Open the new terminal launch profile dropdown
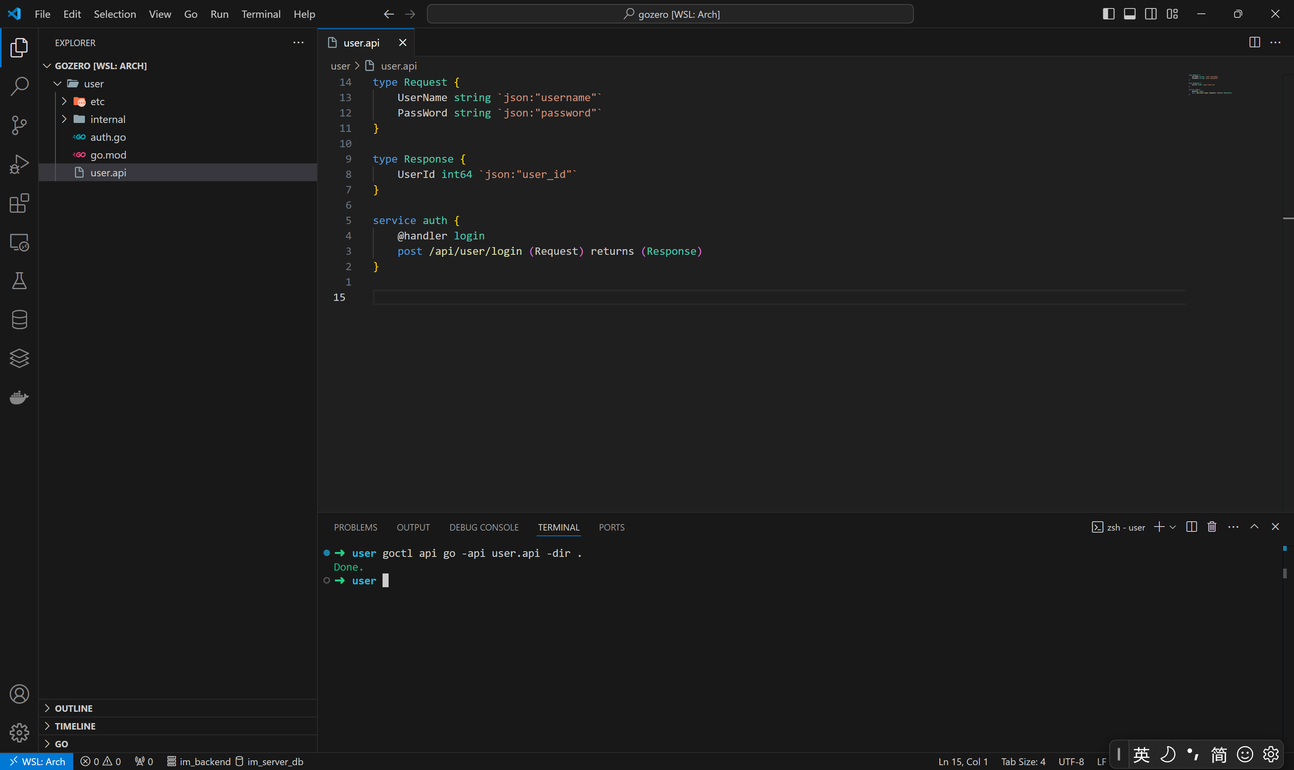 coord(1173,527)
